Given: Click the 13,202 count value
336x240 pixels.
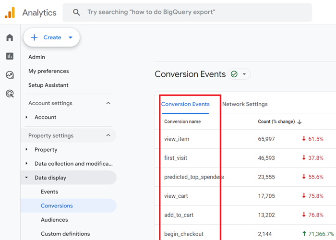Looking at the screenshot, I should click(x=266, y=215).
